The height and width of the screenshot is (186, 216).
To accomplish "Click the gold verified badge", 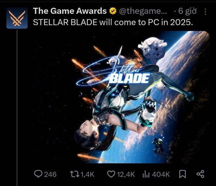I will pyautogui.click(x=113, y=11).
